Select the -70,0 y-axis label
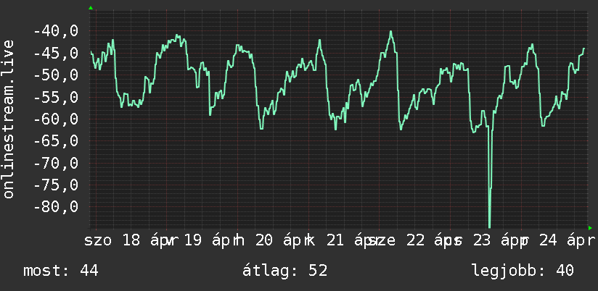The image size is (598, 291). click(56, 163)
